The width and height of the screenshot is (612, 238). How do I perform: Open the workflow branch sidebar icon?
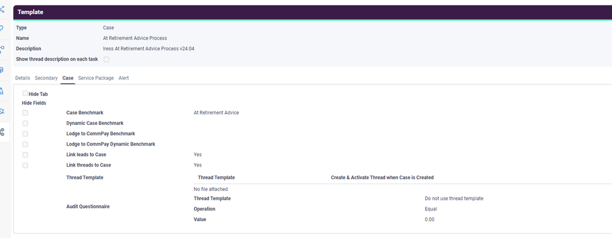(2, 49)
